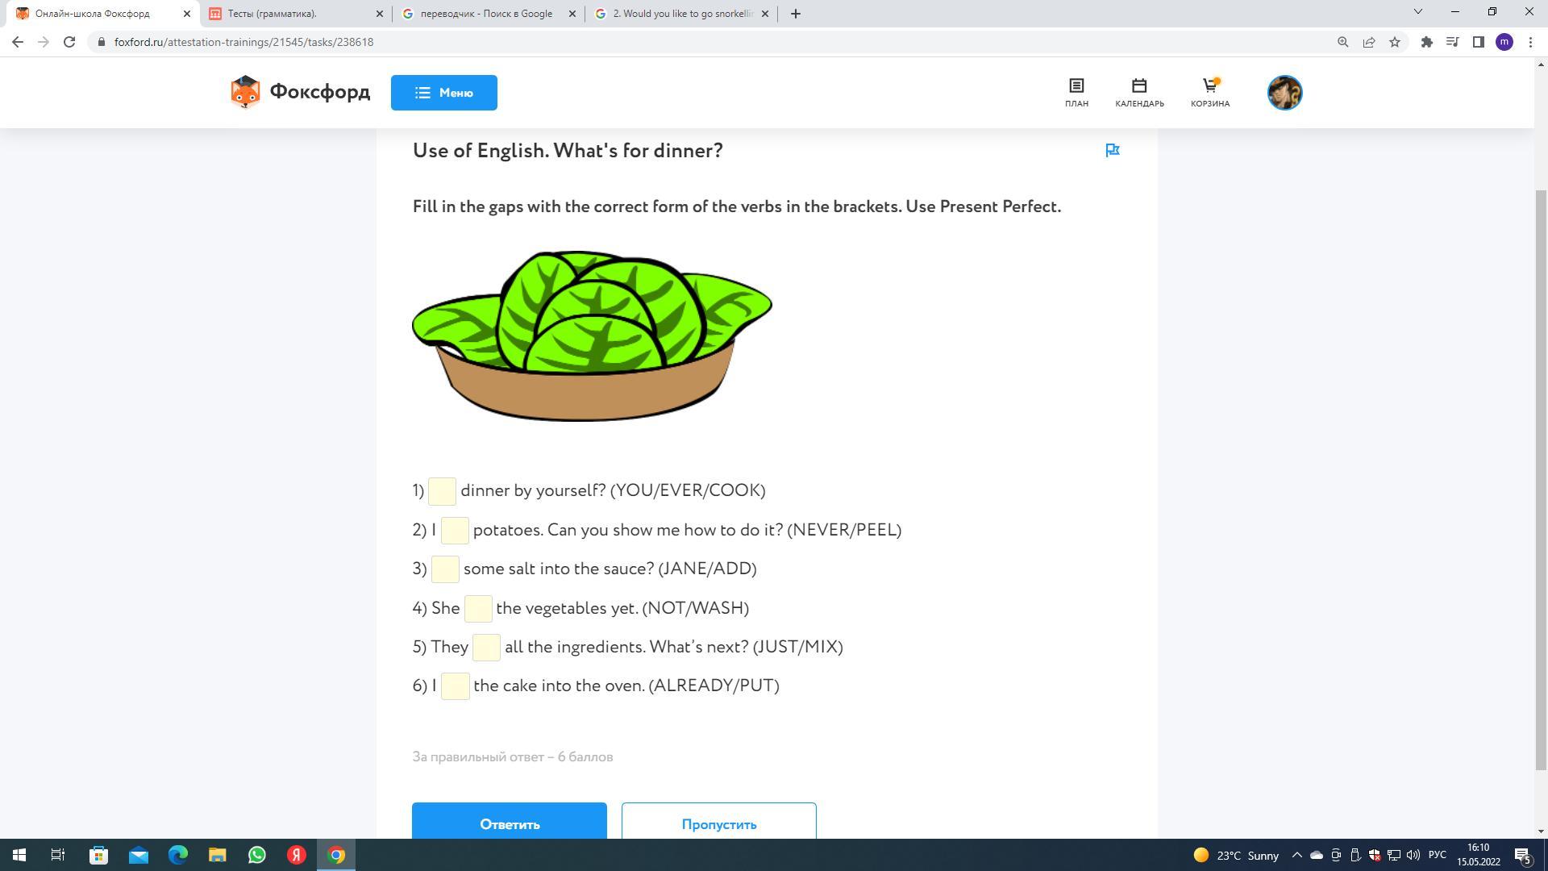1548x871 pixels.
Task: Click the flag report icon beside the title
Action: click(1113, 150)
